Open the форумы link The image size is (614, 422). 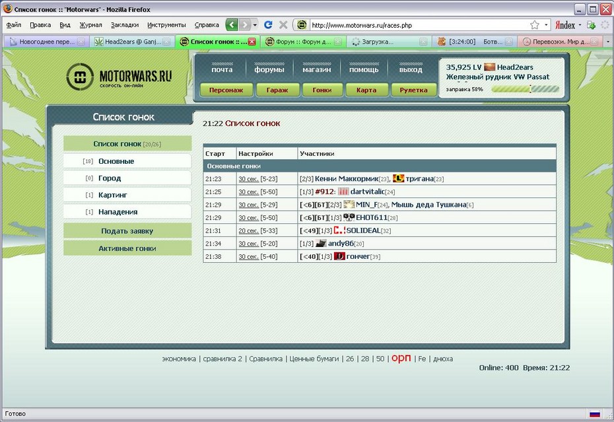tap(269, 69)
